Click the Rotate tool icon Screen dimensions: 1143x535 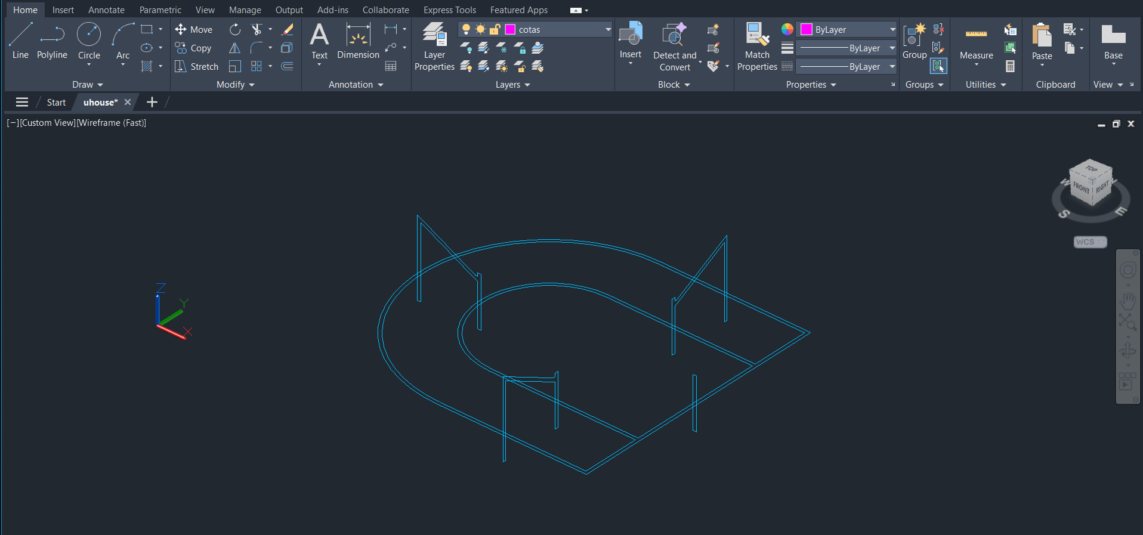(235, 29)
